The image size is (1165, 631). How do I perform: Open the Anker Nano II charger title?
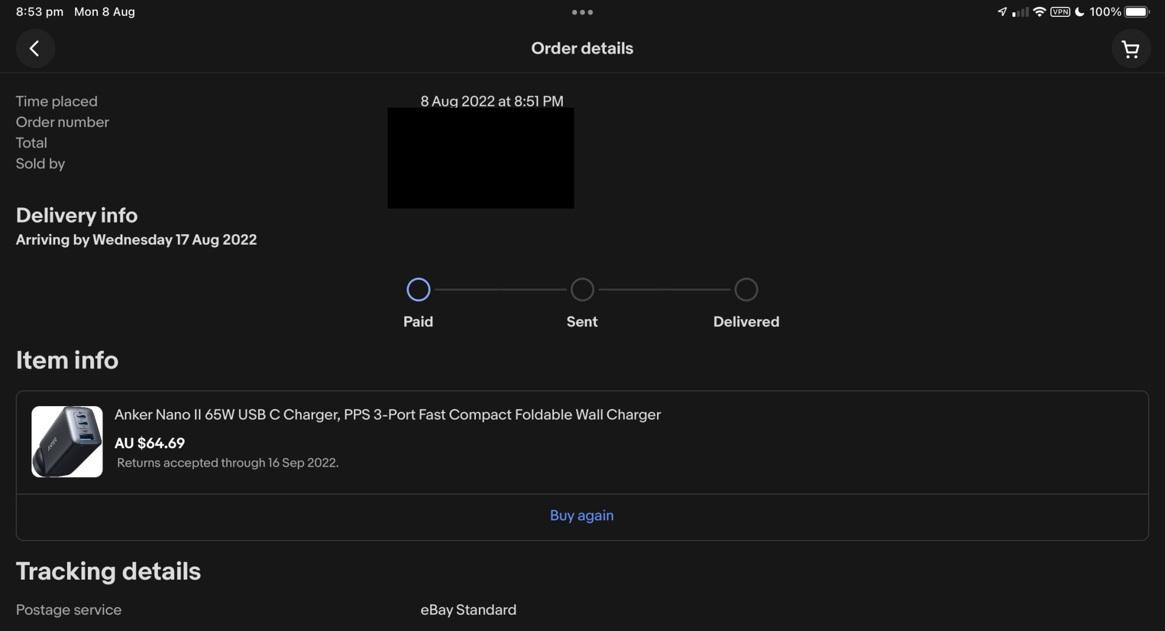[x=387, y=415]
